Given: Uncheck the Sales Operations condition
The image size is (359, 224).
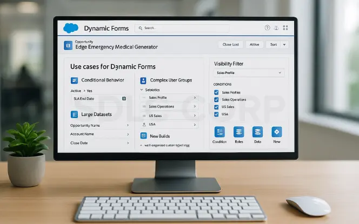Looking at the screenshot, I should click(216, 100).
